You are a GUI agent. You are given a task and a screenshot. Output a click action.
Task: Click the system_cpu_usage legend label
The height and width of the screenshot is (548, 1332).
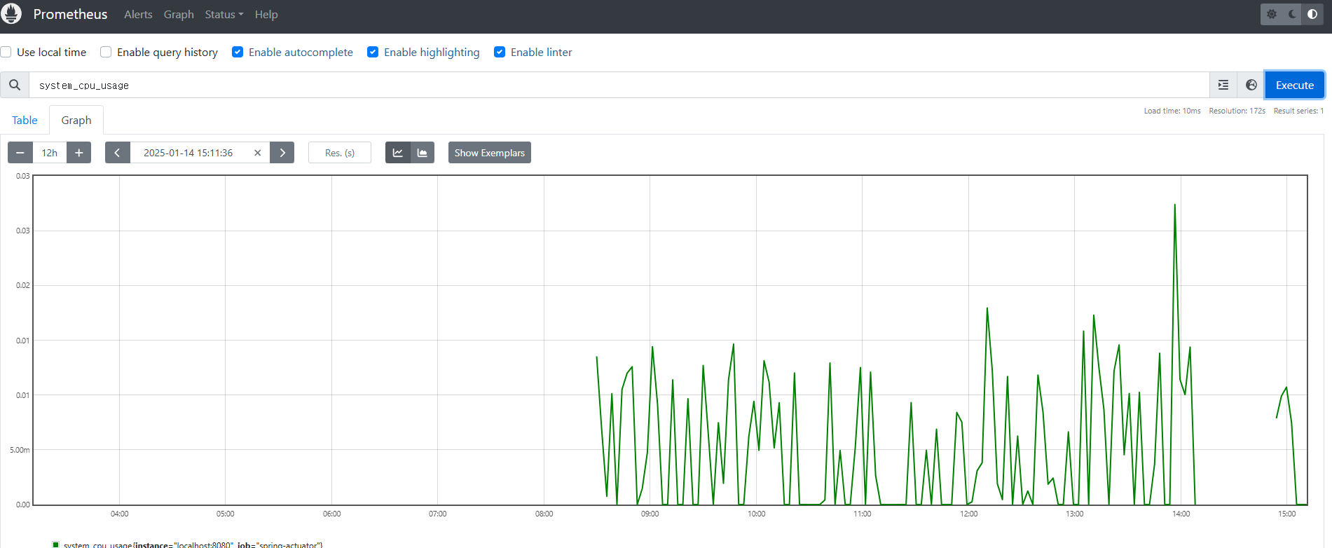tap(193, 544)
